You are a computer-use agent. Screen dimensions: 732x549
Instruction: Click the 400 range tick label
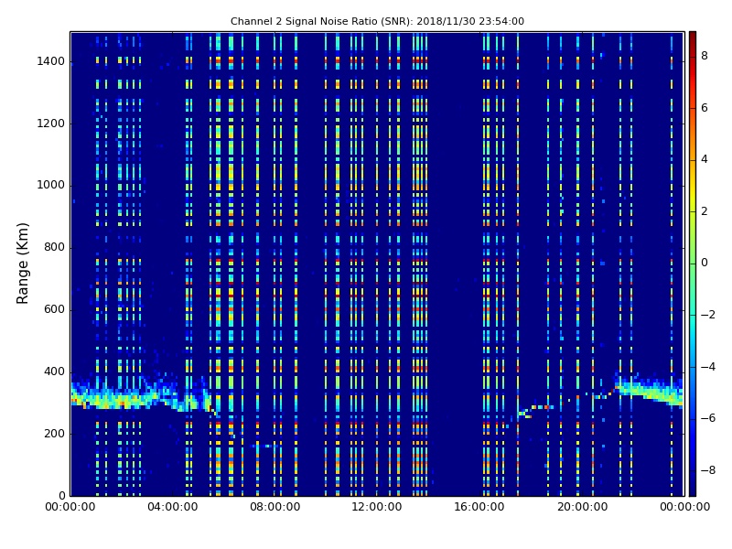pyautogui.click(x=54, y=371)
